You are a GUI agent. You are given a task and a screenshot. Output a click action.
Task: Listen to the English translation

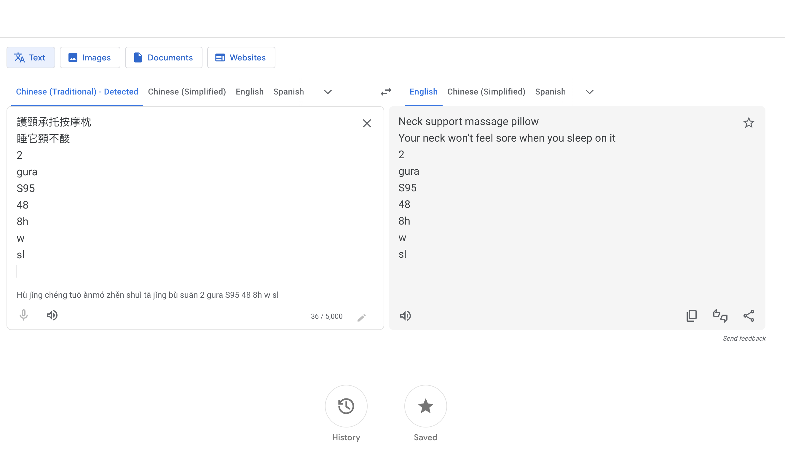pos(405,316)
